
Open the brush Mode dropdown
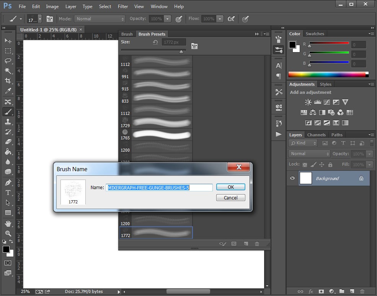tap(100, 19)
